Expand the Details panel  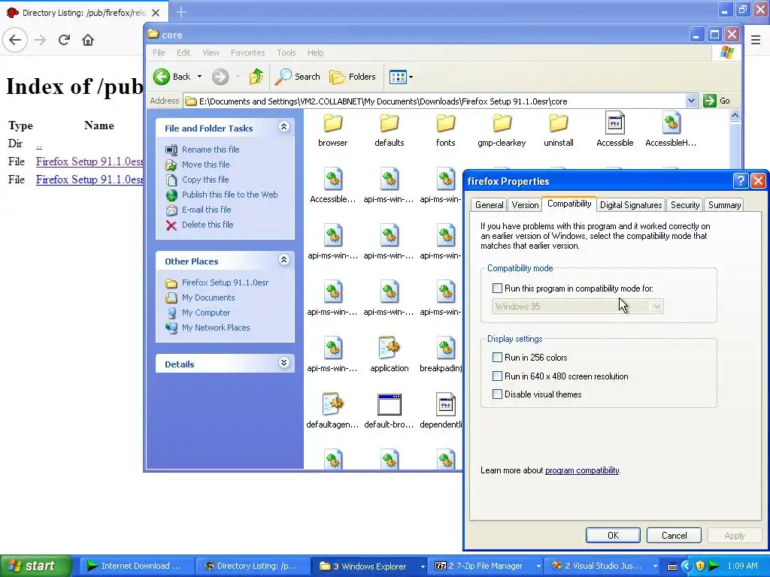(x=283, y=363)
